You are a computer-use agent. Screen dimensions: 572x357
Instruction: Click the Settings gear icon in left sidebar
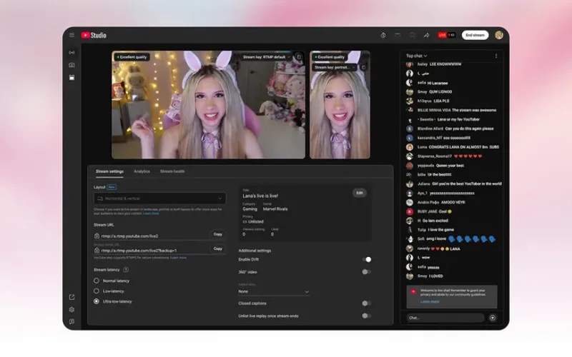pos(71,309)
